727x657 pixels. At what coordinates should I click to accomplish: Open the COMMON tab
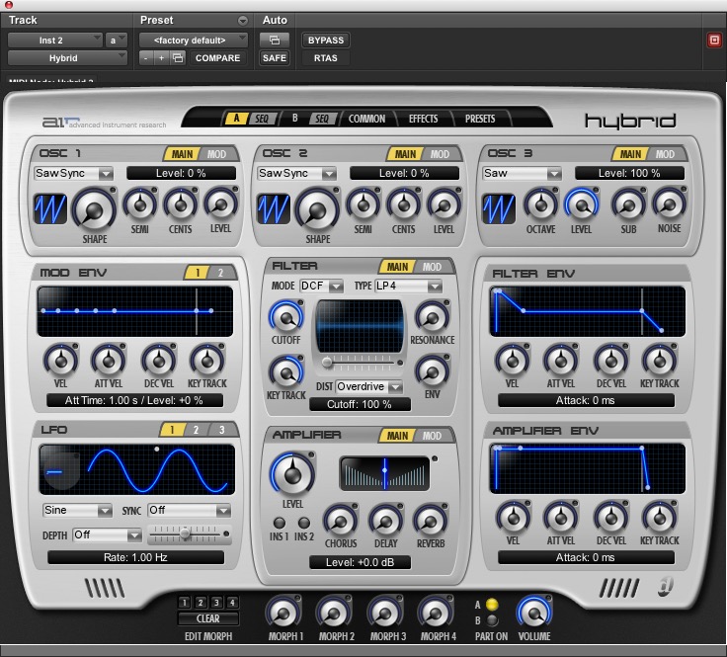366,119
